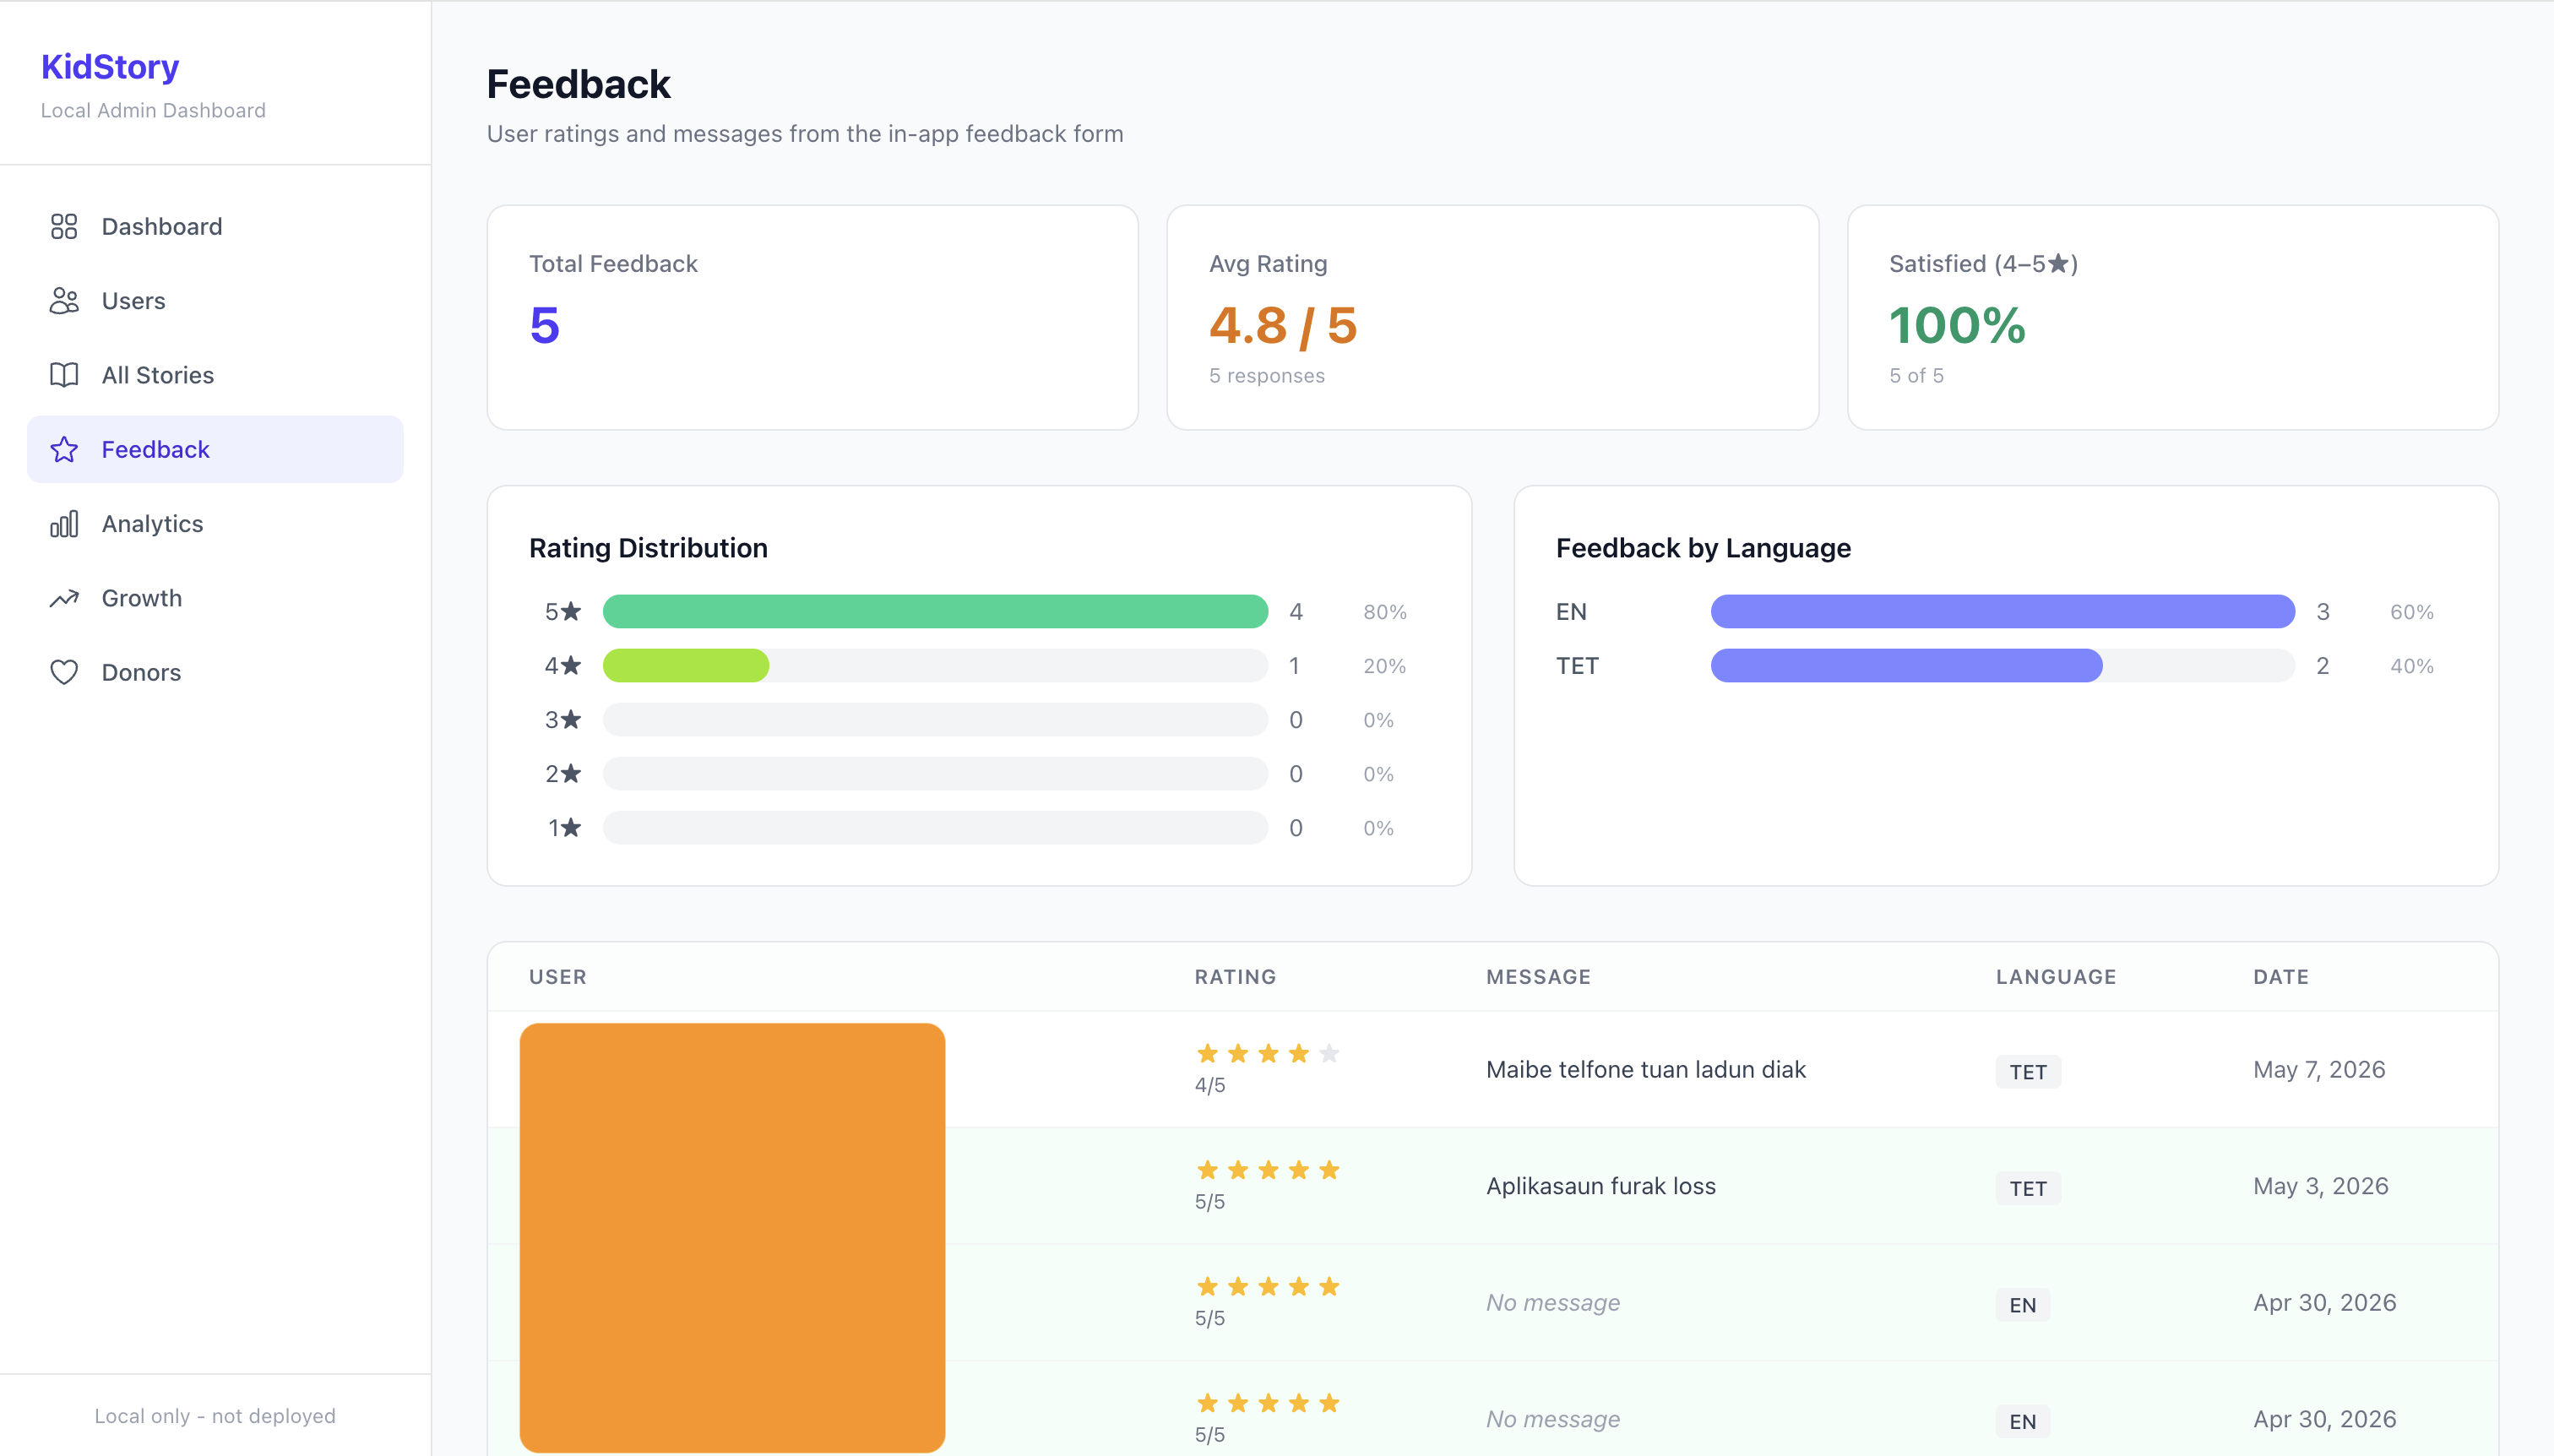Click the date May 7, 2026
Image resolution: width=2554 pixels, height=1456 pixels.
pos(2319,1070)
